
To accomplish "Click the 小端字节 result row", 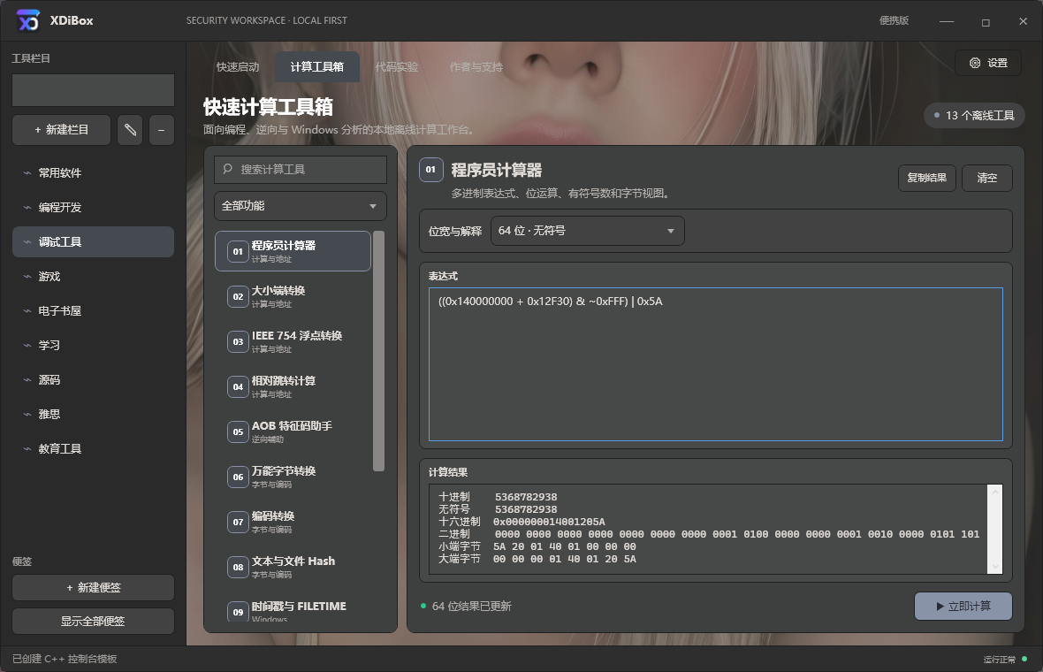I will coord(537,547).
